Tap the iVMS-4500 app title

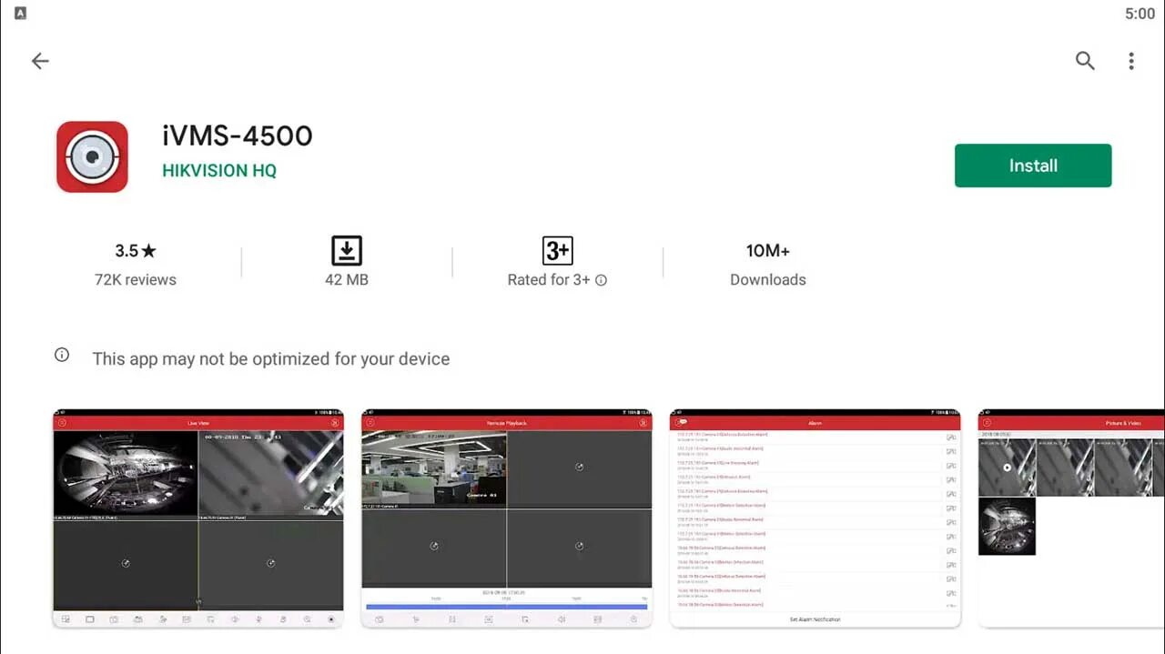[238, 136]
